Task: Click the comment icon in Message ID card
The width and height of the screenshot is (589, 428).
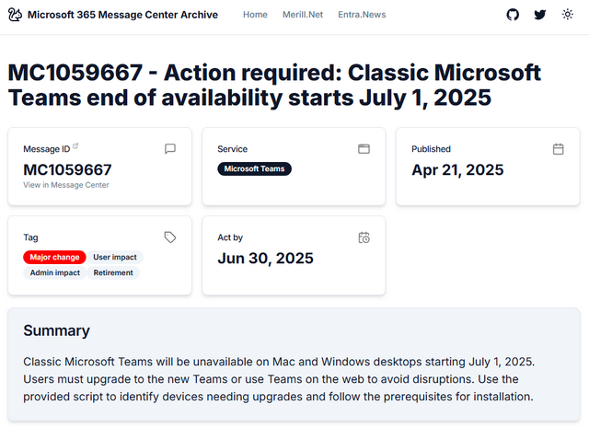Action: [170, 148]
